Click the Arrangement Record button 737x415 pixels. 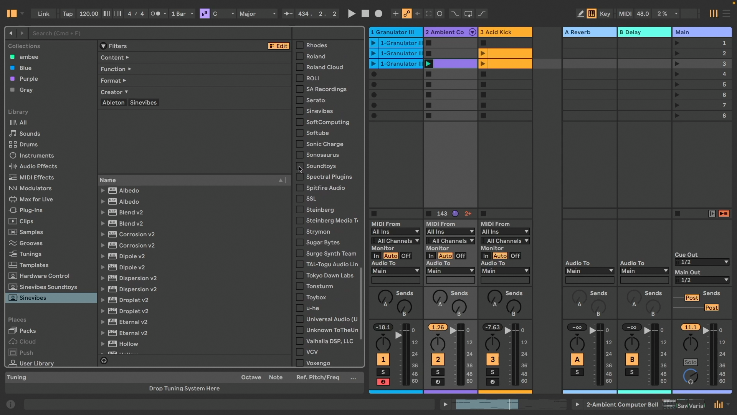[378, 13]
